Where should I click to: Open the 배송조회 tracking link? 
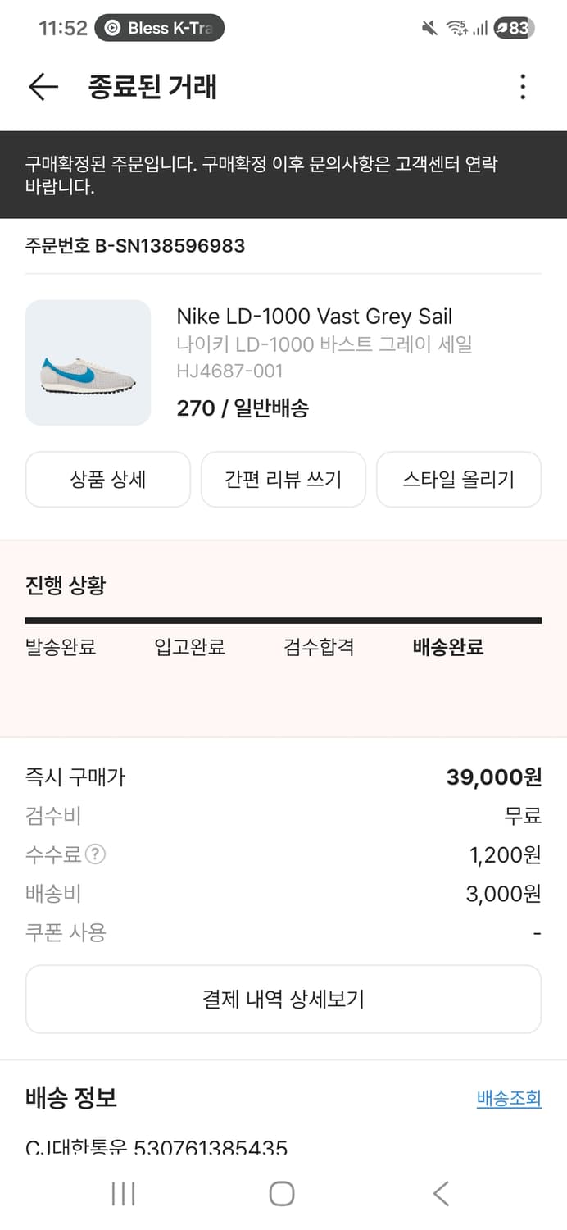pos(508,1098)
